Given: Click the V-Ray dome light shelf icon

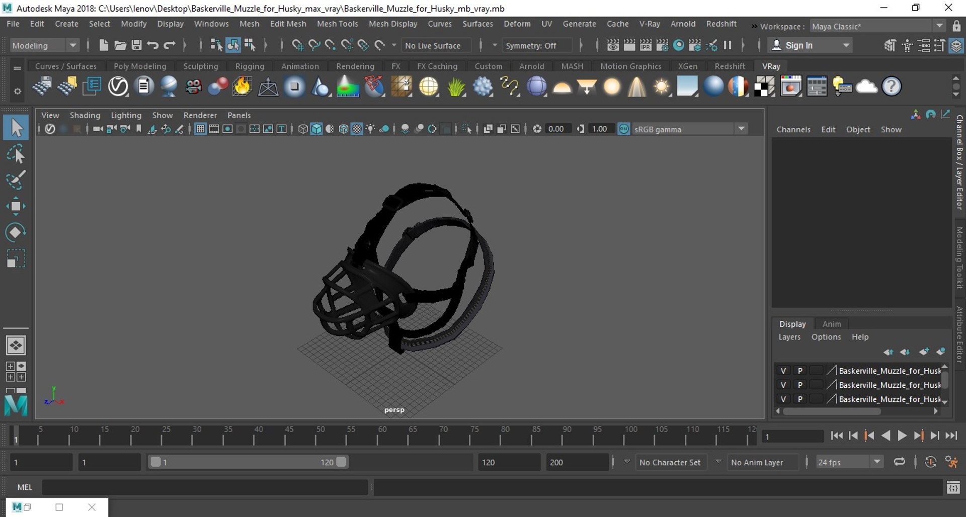Looking at the screenshot, I should click(562, 87).
